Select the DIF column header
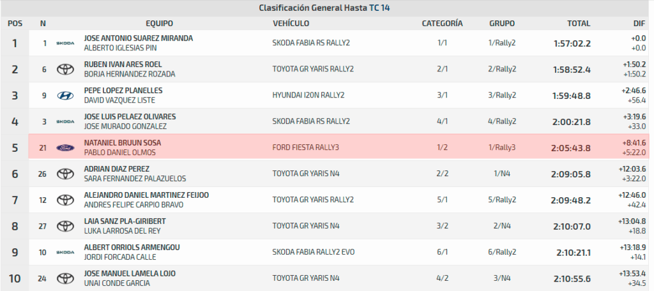Screen dimensions: 654x291 point(639,24)
